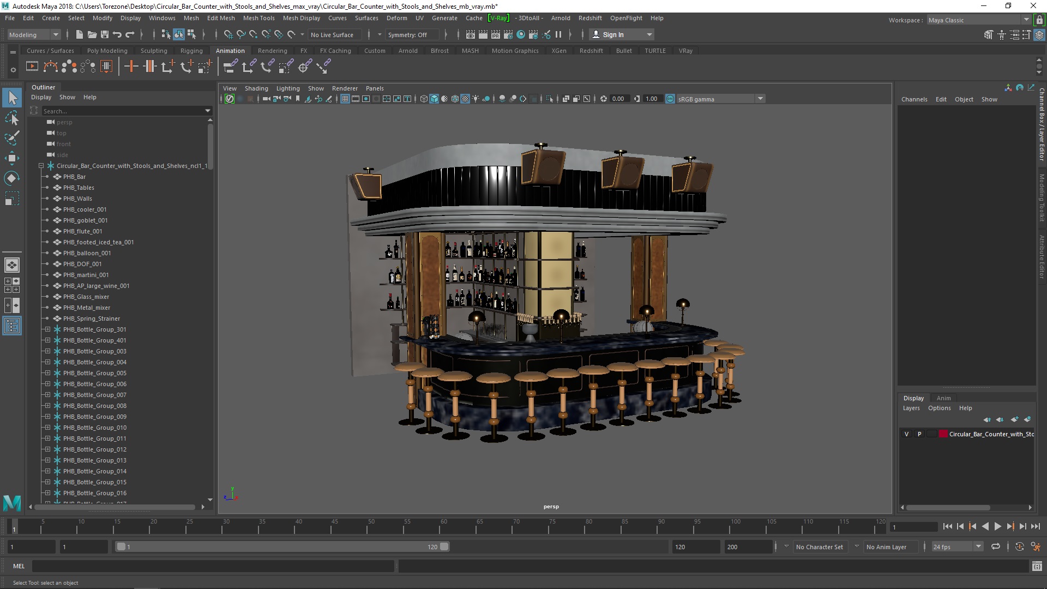This screenshot has width=1047, height=589.
Task: Click the Outliner search field
Action: click(123, 111)
